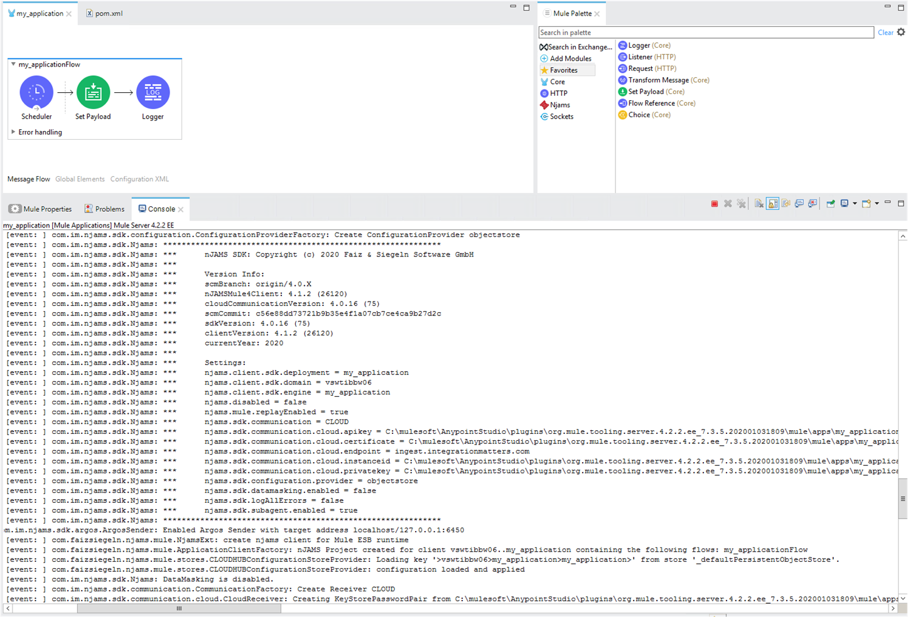This screenshot has width=908, height=617.
Task: Close the Mule Palette tab
Action: click(x=597, y=14)
